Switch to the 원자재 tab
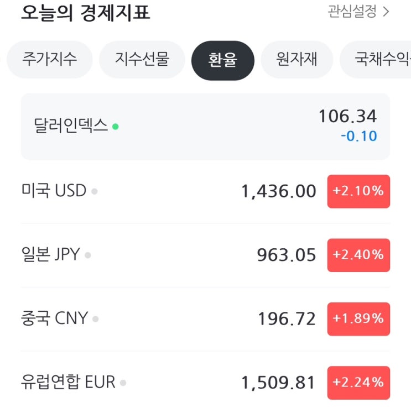 296,59
